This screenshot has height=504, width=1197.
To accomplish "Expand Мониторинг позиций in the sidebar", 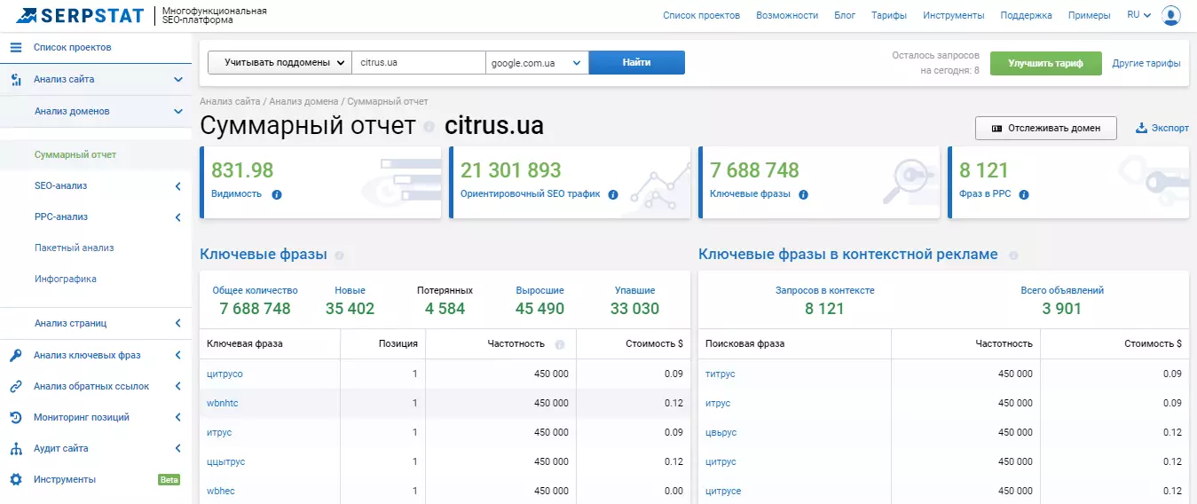I will (x=177, y=417).
